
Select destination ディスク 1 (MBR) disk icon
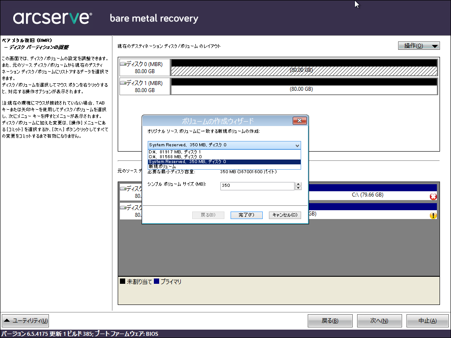(123, 83)
